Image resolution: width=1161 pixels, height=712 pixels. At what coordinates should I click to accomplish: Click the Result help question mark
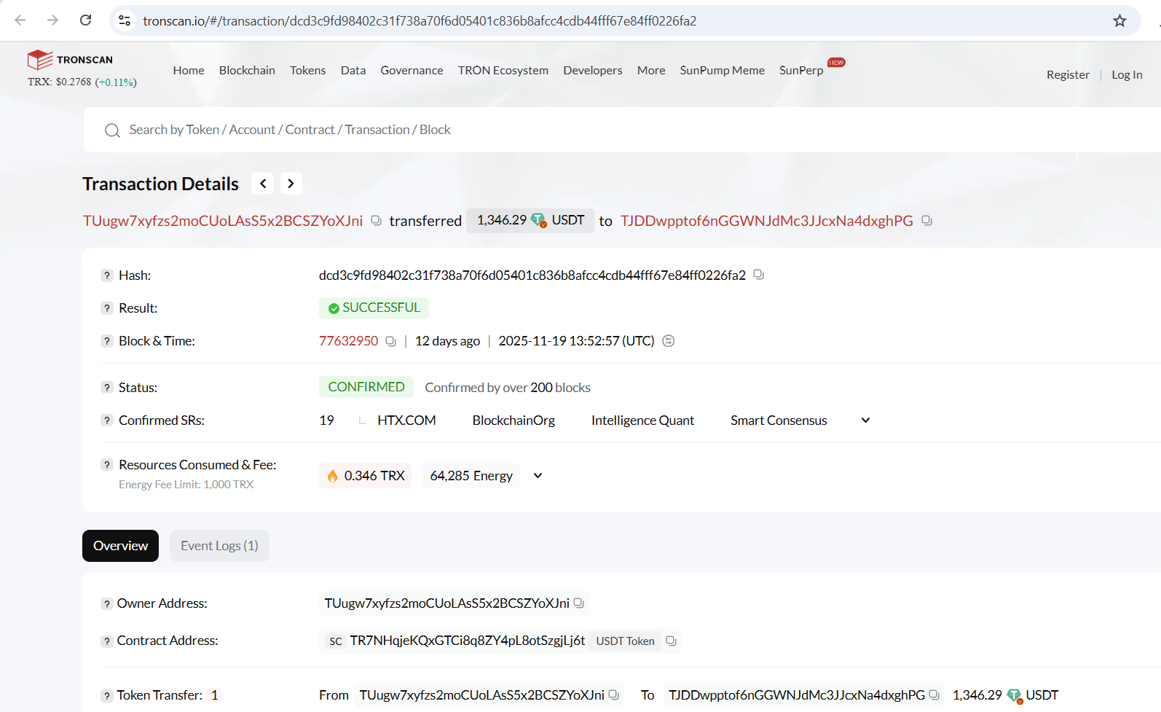click(x=107, y=308)
